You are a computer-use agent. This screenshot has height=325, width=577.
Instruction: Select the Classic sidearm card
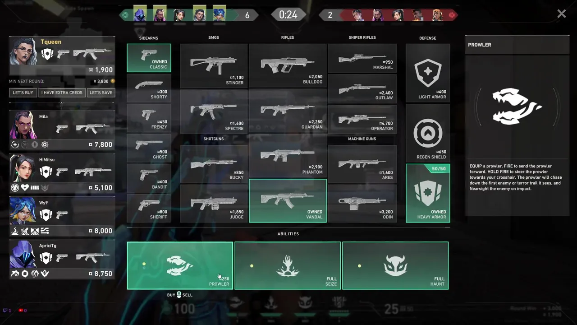[x=149, y=58]
